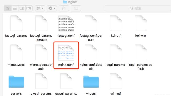Select the uwsgi_params.default file icon
171x96 pixels.
click(66, 81)
